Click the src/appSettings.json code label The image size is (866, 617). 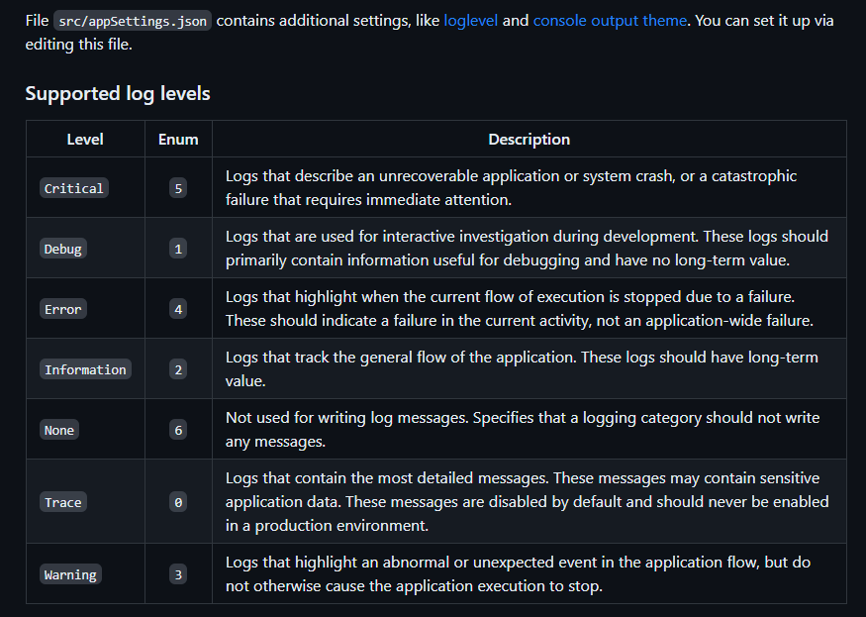pos(133,21)
